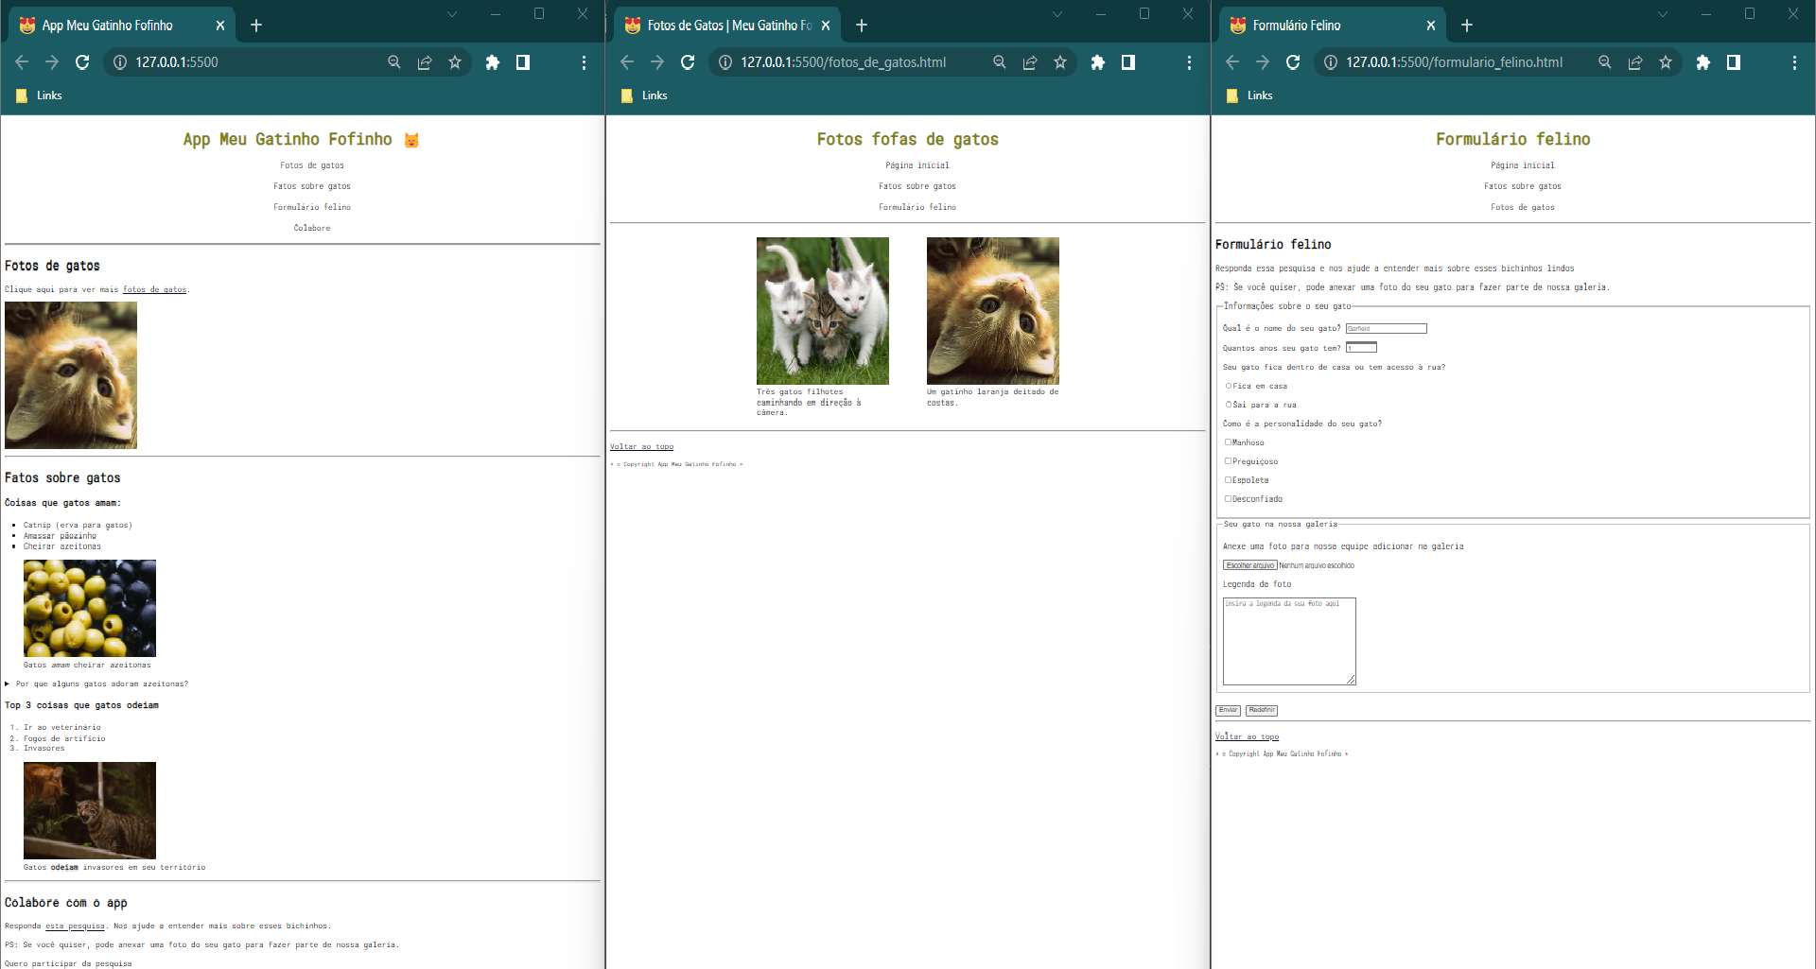Viewport: 1816px width, 969px height.
Task: Open 'Formulário felino' nav link in Fotos de Gatos window
Action: tap(917, 207)
